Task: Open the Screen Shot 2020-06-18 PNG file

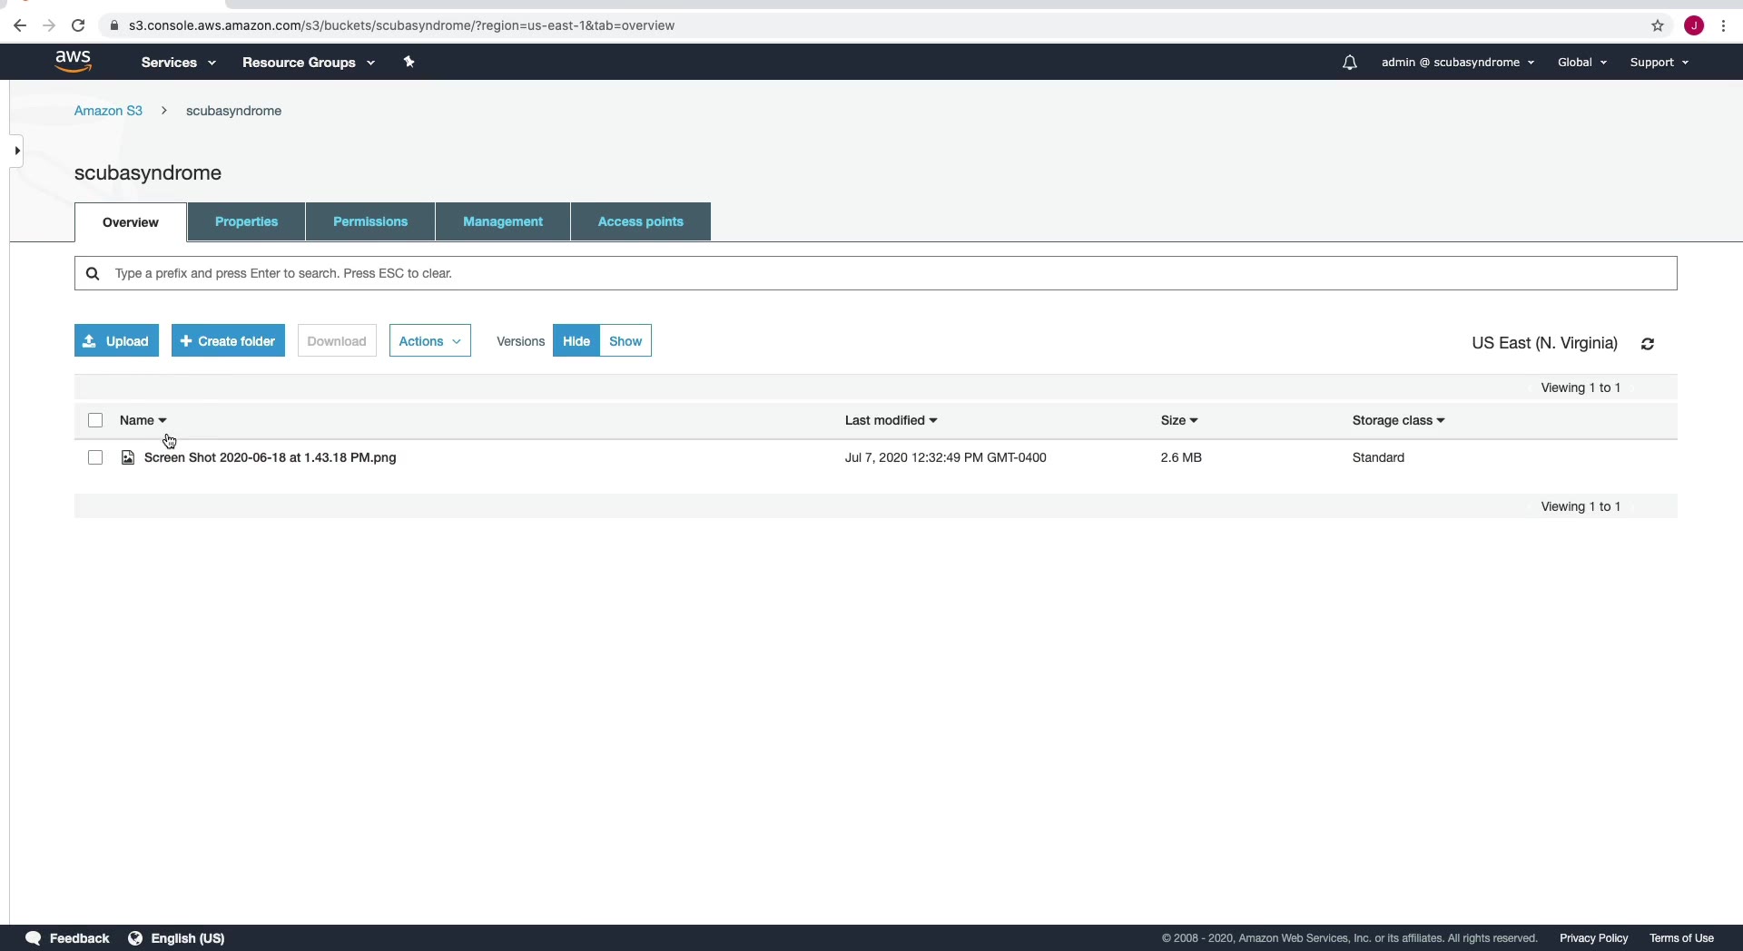Action: [271, 457]
